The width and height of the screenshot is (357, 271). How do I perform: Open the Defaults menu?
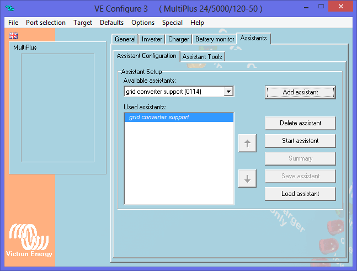(111, 23)
